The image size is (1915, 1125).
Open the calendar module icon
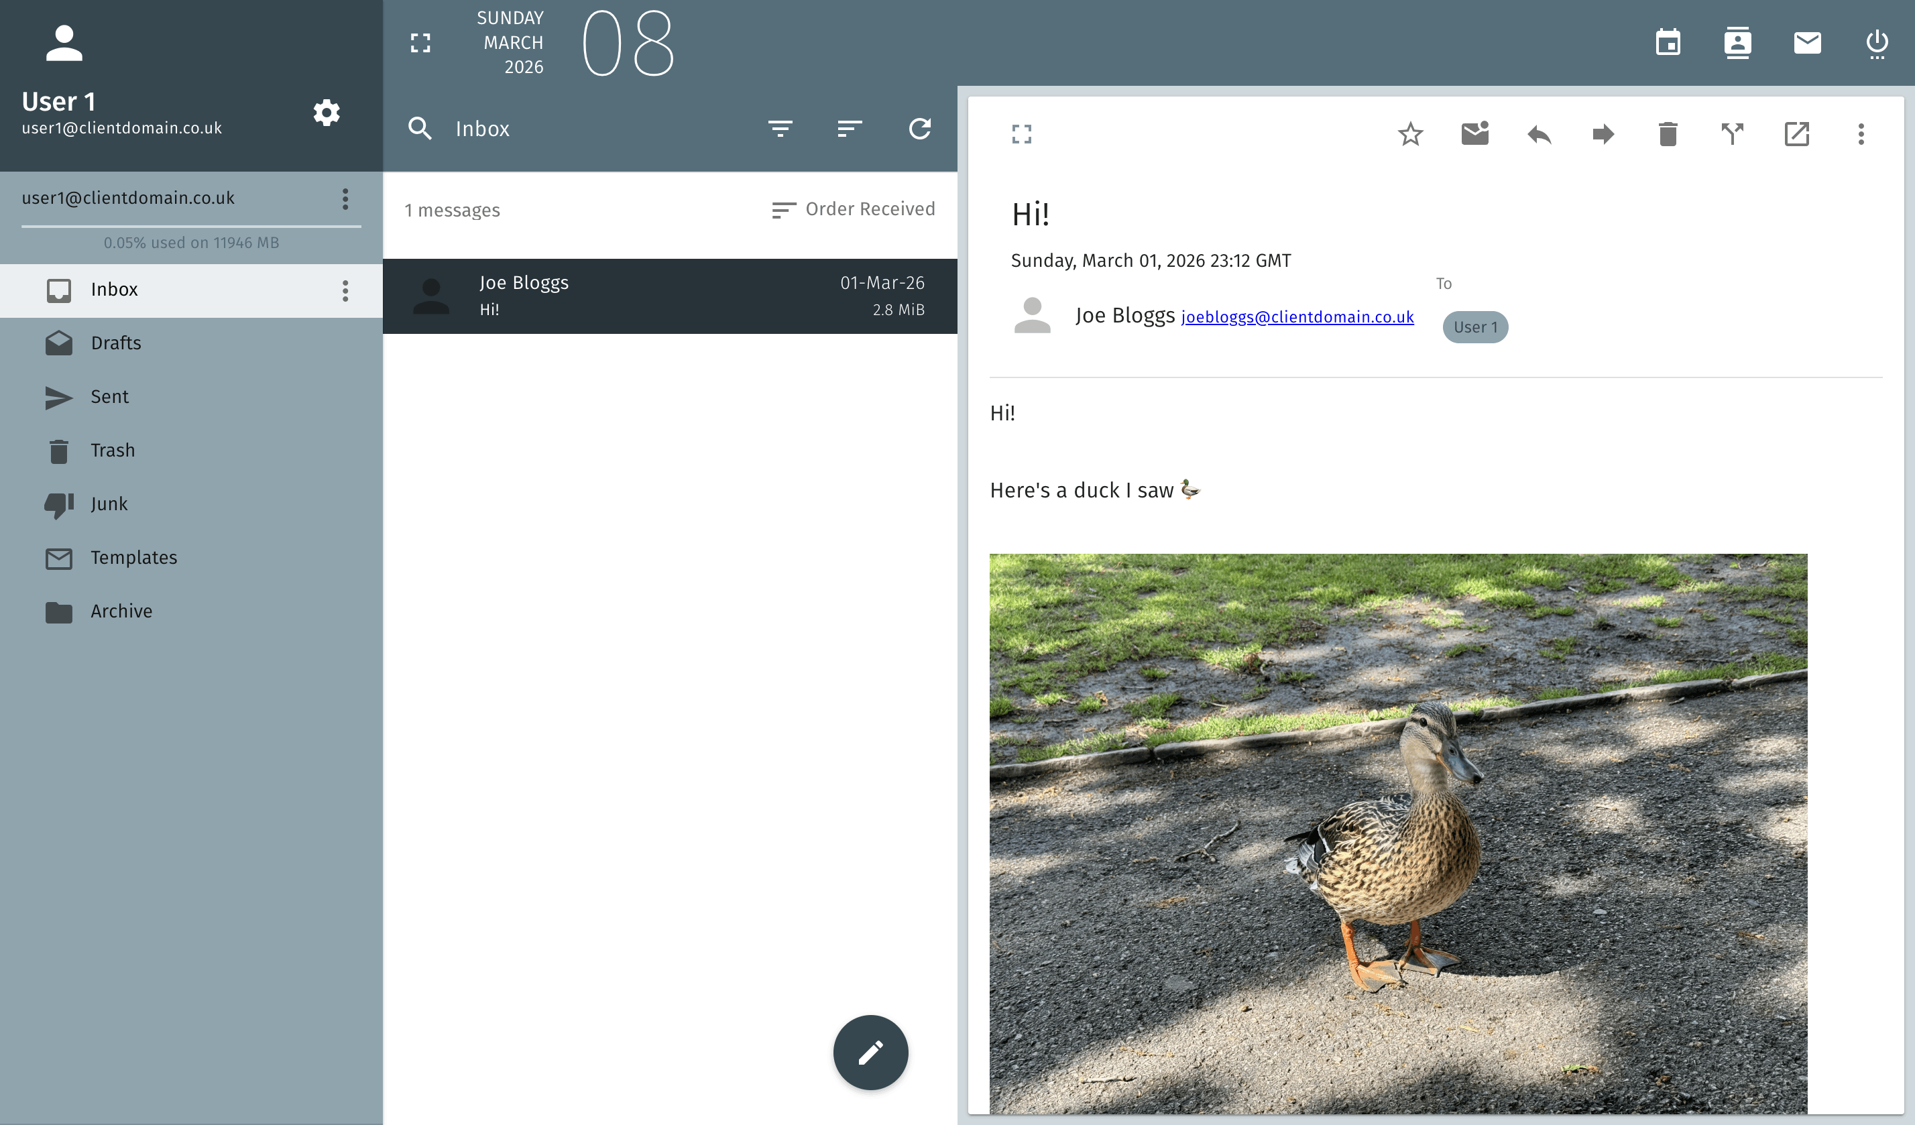pos(1668,42)
